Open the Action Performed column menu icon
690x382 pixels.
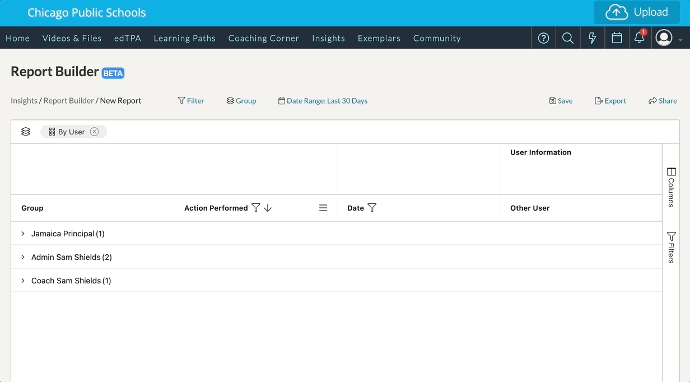point(323,208)
